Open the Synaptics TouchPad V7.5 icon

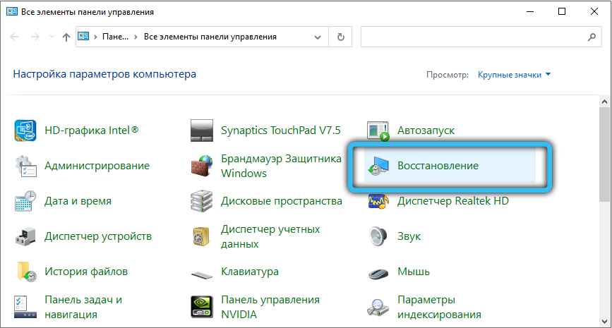tap(202, 130)
